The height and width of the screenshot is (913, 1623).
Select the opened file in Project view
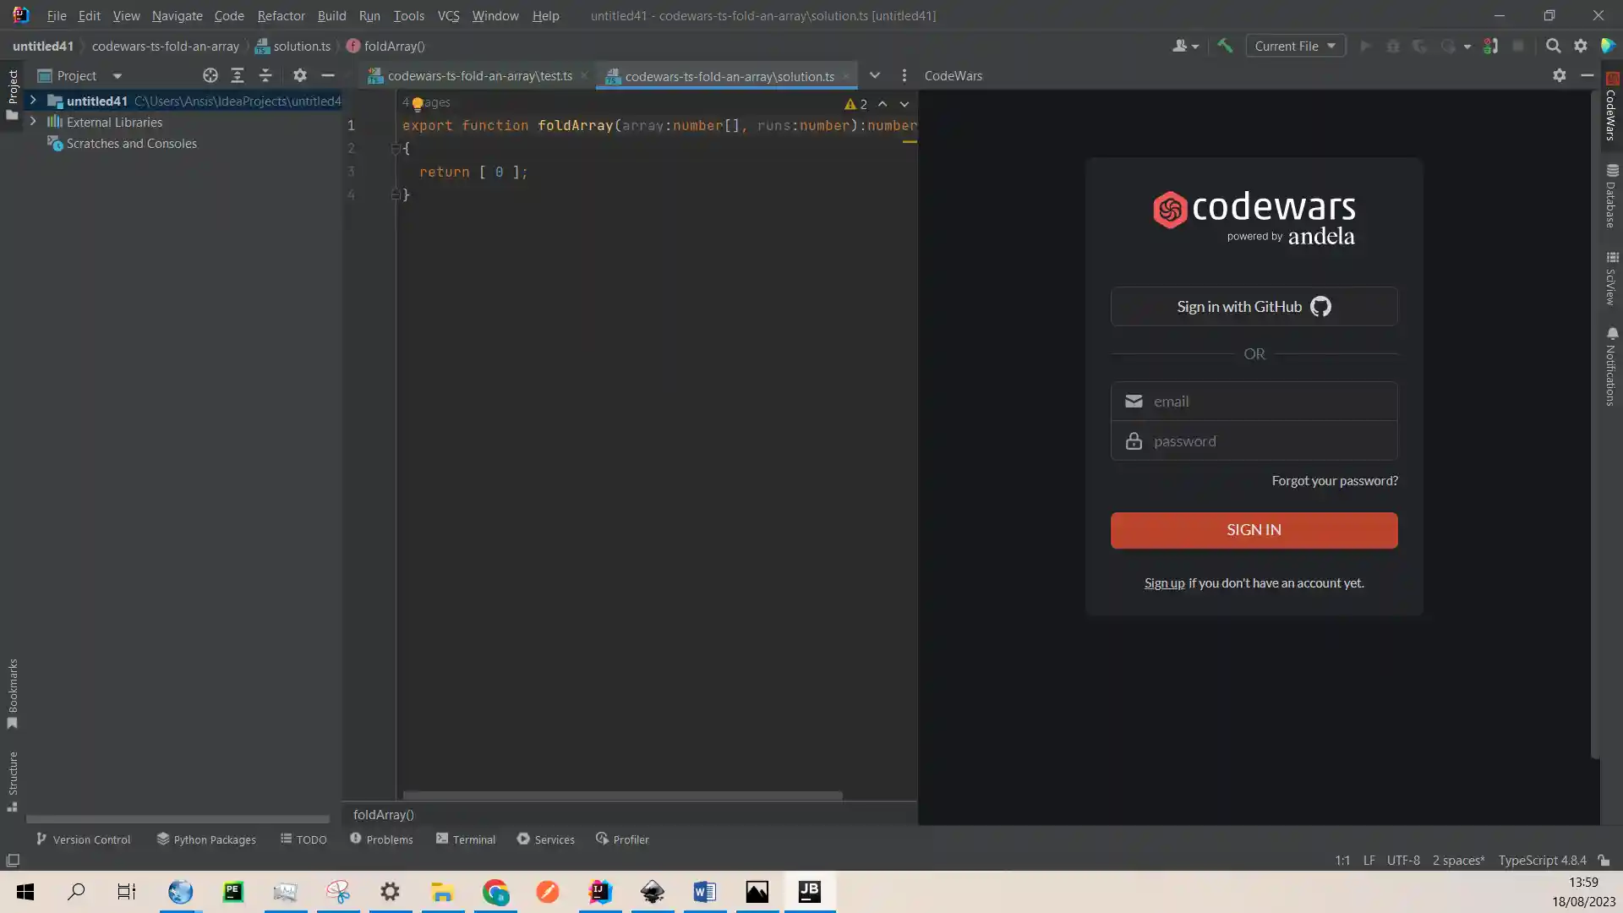tap(210, 75)
